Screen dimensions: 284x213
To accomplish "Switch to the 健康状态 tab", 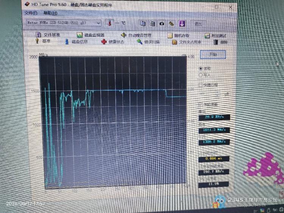I will (x=113, y=42).
